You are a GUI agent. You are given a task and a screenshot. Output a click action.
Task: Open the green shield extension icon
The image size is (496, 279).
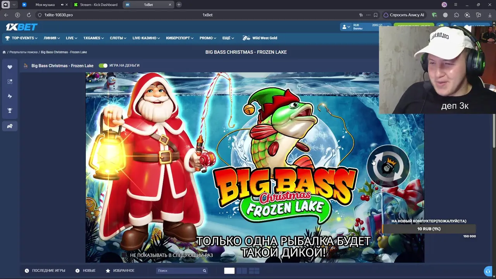tap(434, 15)
